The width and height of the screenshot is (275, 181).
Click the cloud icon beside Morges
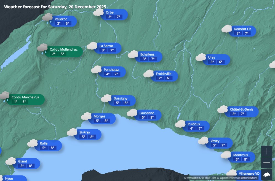(x=86, y=116)
